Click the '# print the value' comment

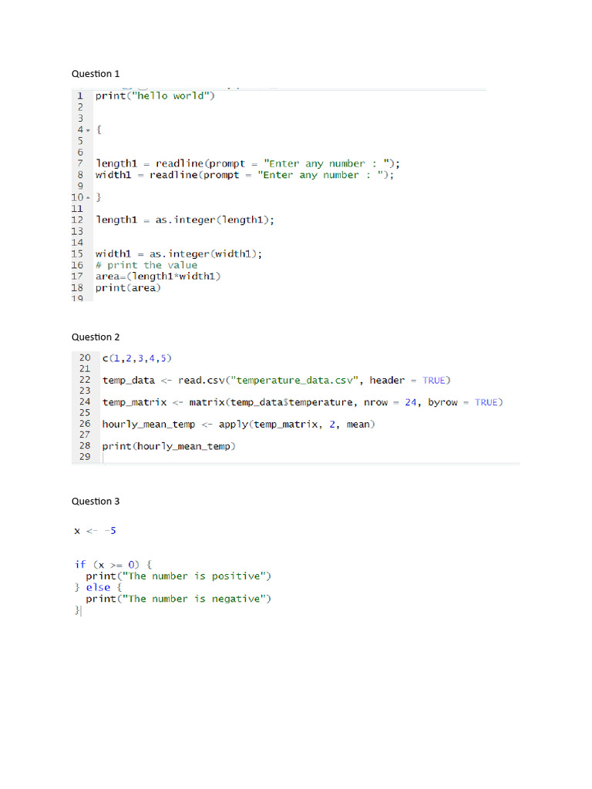[x=146, y=265]
